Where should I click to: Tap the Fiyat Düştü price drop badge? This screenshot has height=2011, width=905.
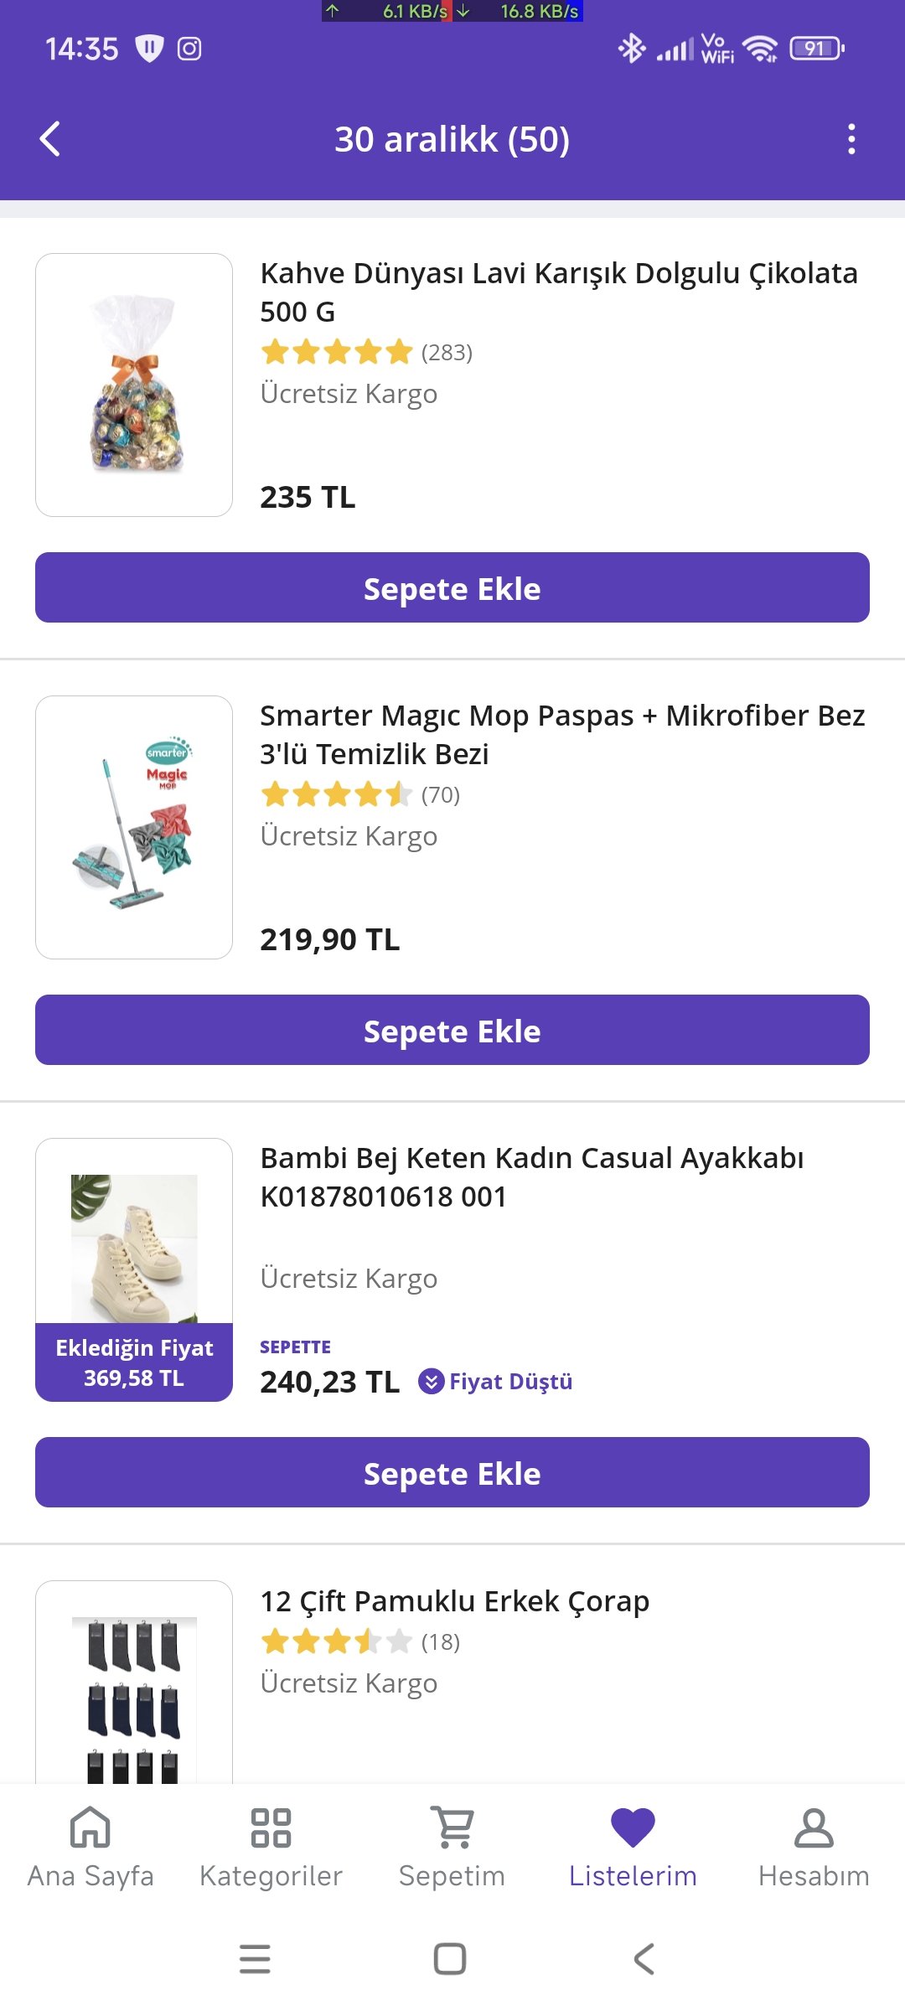click(x=496, y=1381)
